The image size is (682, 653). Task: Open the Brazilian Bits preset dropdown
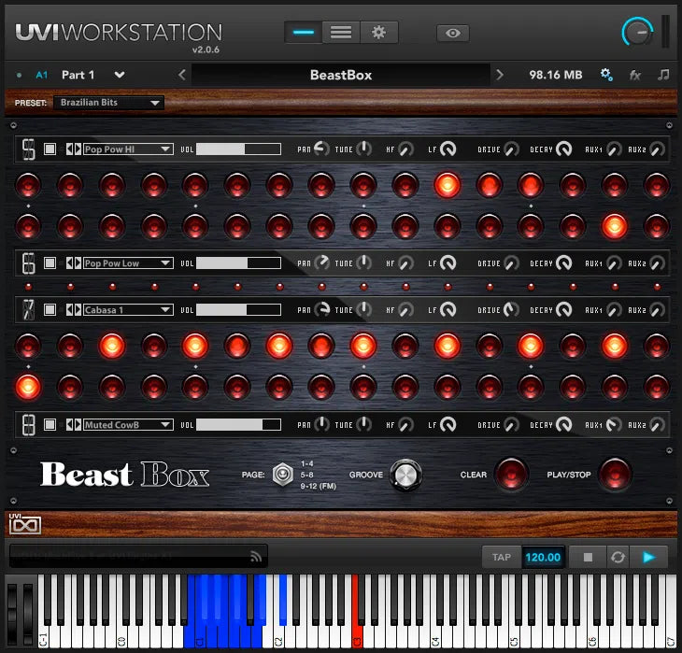click(x=108, y=103)
